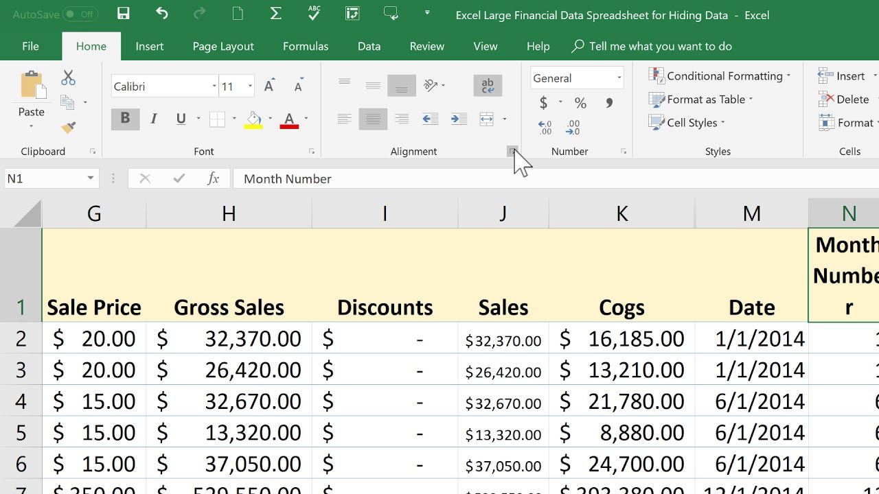Switch to the Formulas ribbon tab
Viewport: 879px width, 494px height.
click(x=306, y=46)
